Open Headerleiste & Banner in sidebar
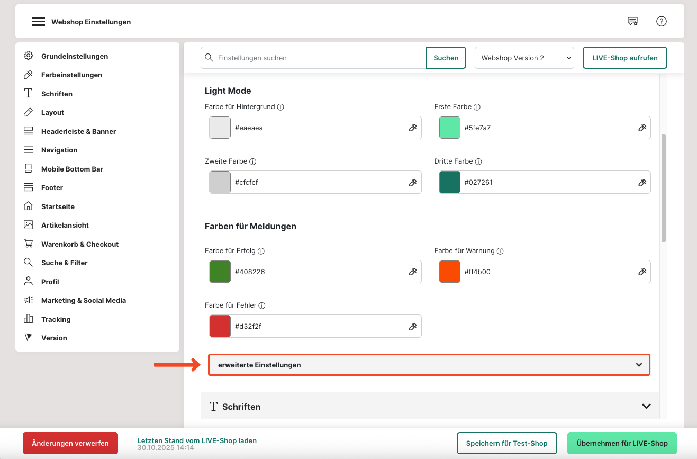 pyautogui.click(x=78, y=131)
